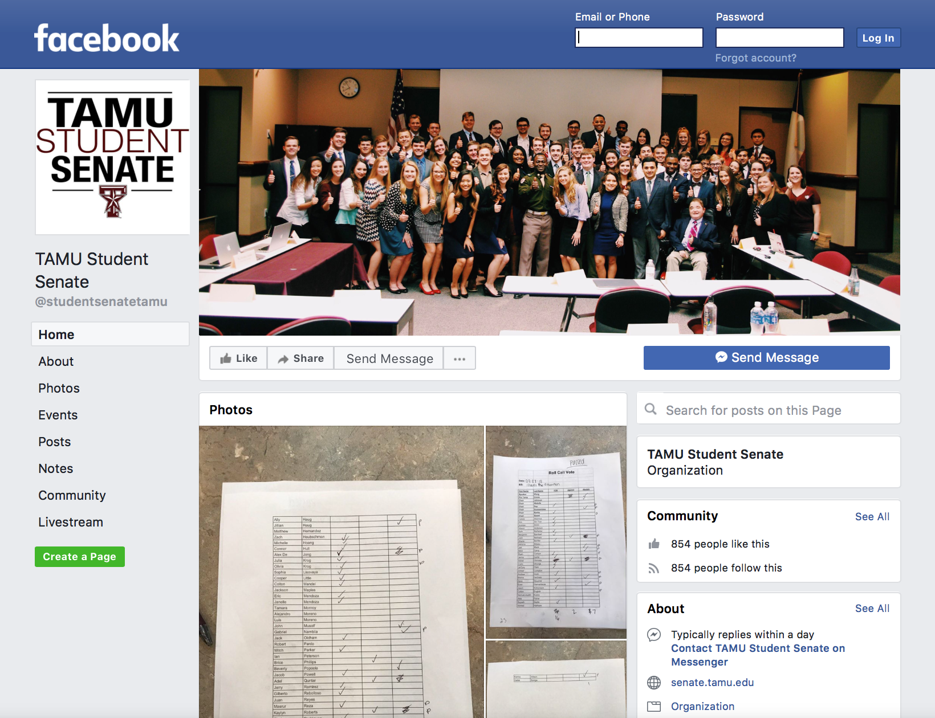
Task: Open the senate.tamu.edu link
Action: [x=712, y=683]
